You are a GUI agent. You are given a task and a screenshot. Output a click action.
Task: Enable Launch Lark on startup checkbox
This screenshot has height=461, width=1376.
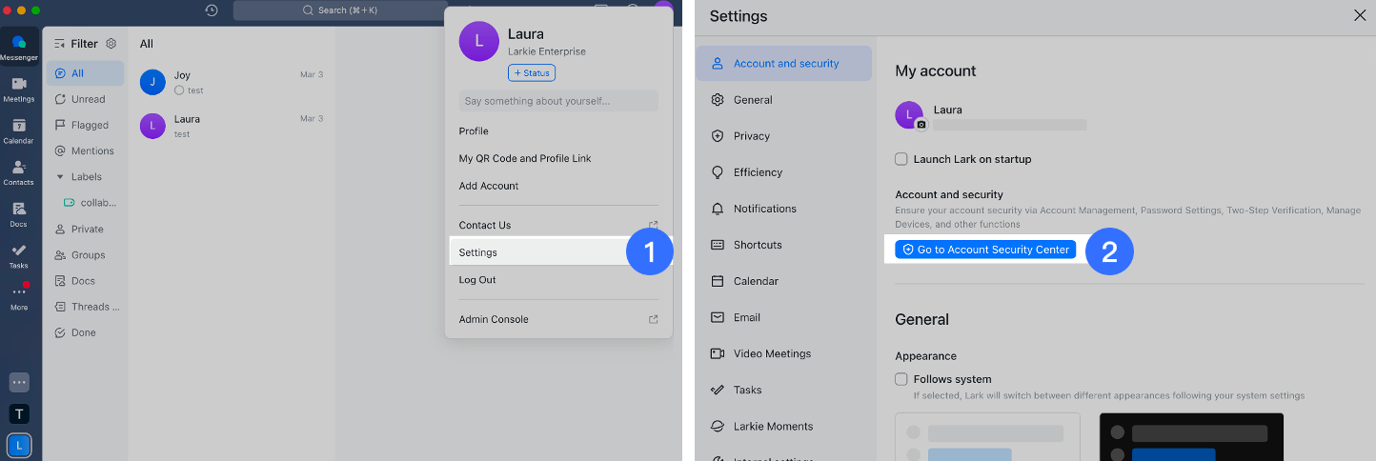(901, 159)
